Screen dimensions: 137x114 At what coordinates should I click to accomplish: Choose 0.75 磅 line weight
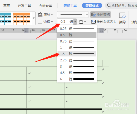click(x=77, y=41)
